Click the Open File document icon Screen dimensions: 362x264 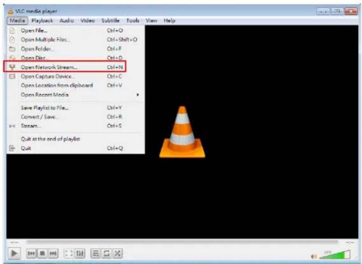(x=12, y=30)
